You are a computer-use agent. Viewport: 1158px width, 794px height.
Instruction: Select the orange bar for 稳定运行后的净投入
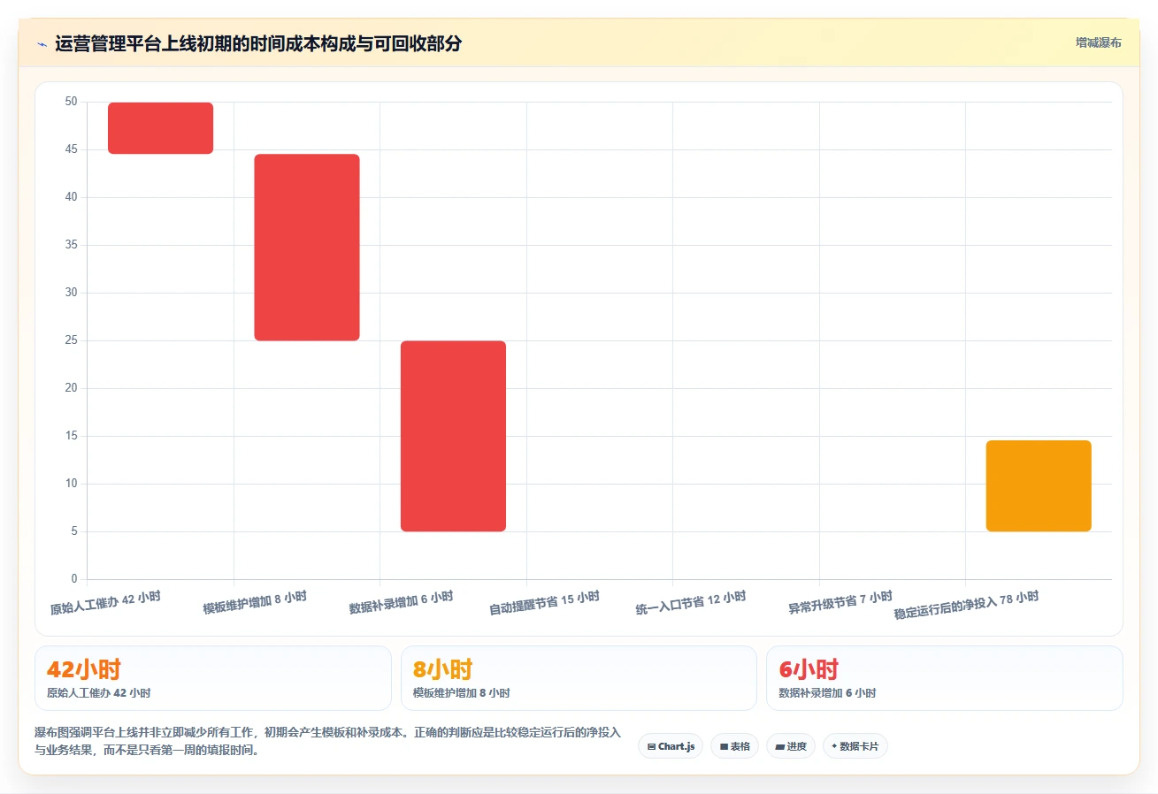1039,485
